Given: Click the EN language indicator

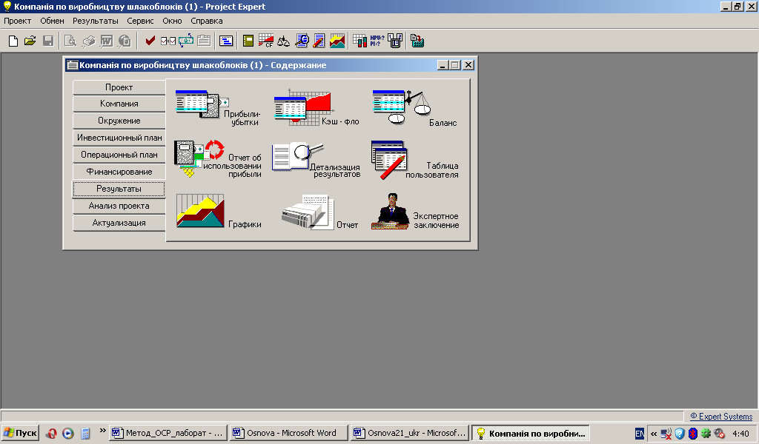Looking at the screenshot, I should coord(640,434).
